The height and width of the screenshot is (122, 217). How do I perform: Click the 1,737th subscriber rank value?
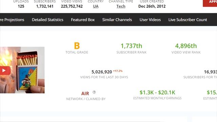point(131,46)
